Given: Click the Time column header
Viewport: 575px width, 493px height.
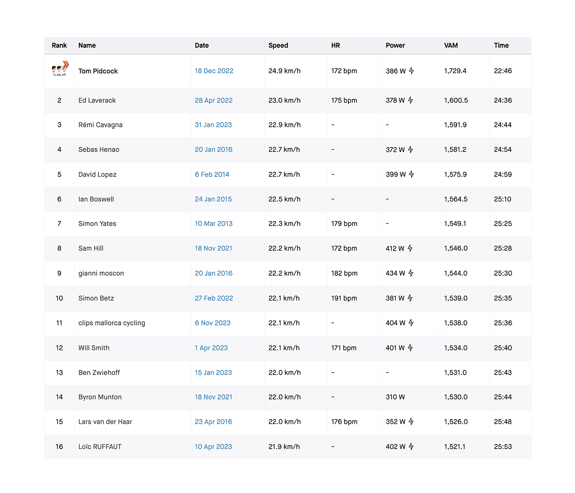Looking at the screenshot, I should 501,46.
